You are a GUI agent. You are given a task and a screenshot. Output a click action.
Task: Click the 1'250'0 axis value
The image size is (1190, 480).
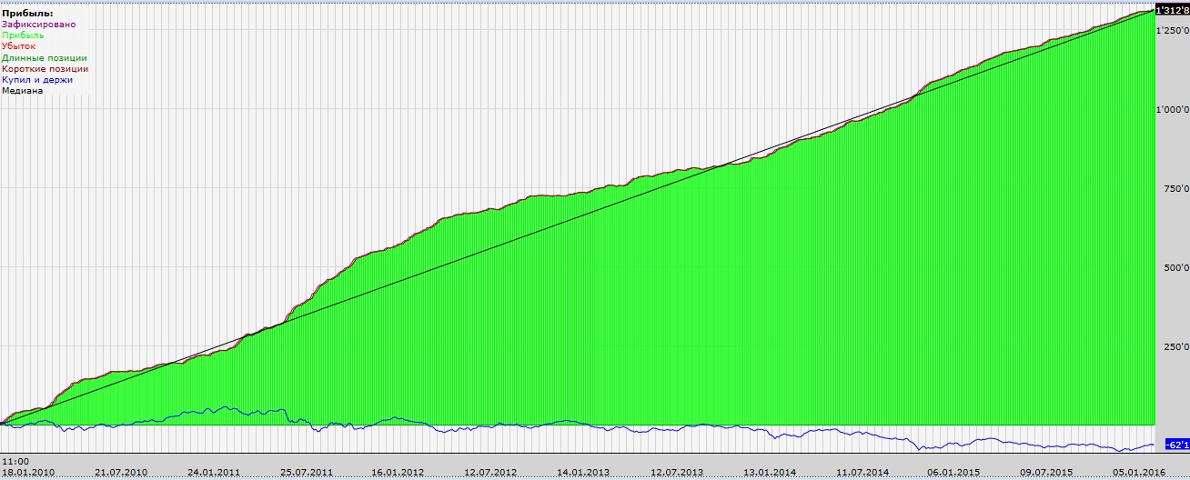pos(1172,31)
